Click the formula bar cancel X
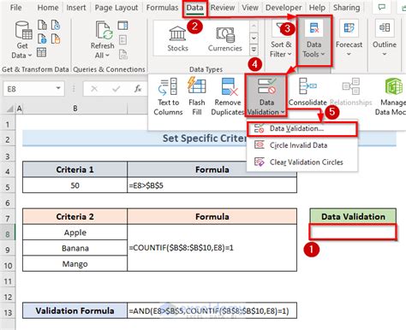The width and height of the screenshot is (406, 330). 94,89
